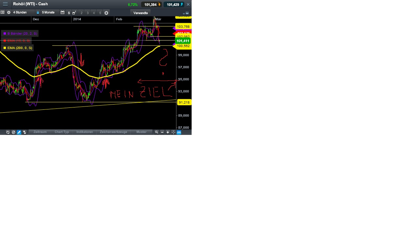The height and width of the screenshot is (228, 394).
Task: Click the B Bänder purple color swatch
Action: point(4,33)
